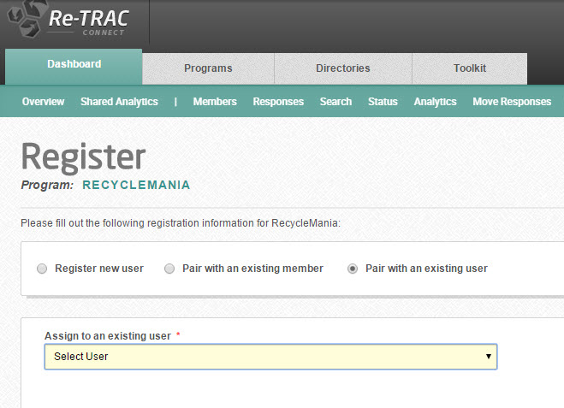Open the Responses page

tap(278, 102)
